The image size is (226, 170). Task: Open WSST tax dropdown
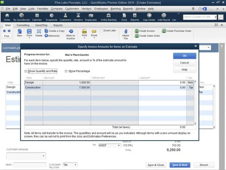pos(119,145)
